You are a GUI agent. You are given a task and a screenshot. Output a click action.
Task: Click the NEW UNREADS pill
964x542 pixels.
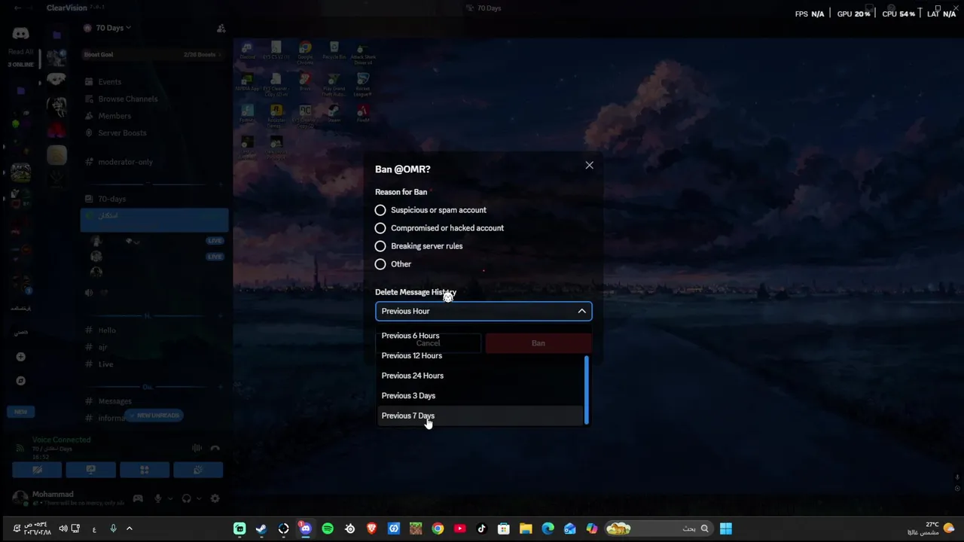[154, 416]
